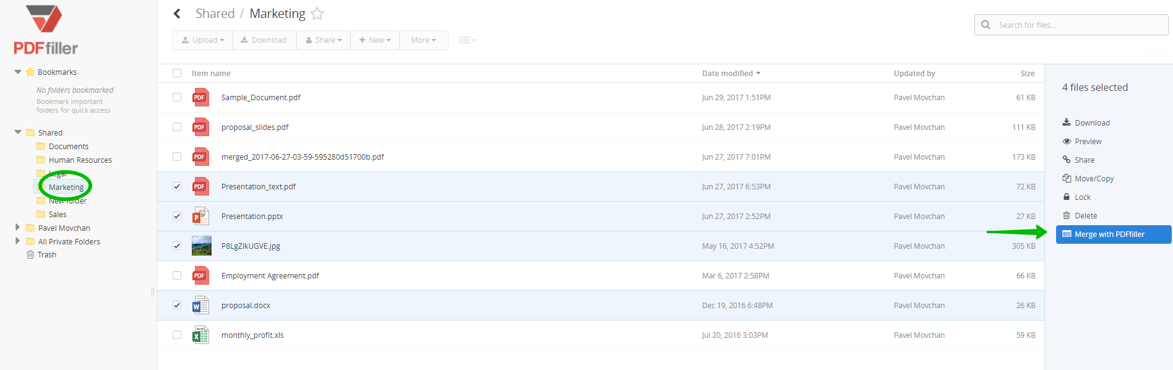Screen dimensions: 1173x370
Task: Click the Bookmarks star icon in sidebar
Action: coord(30,72)
